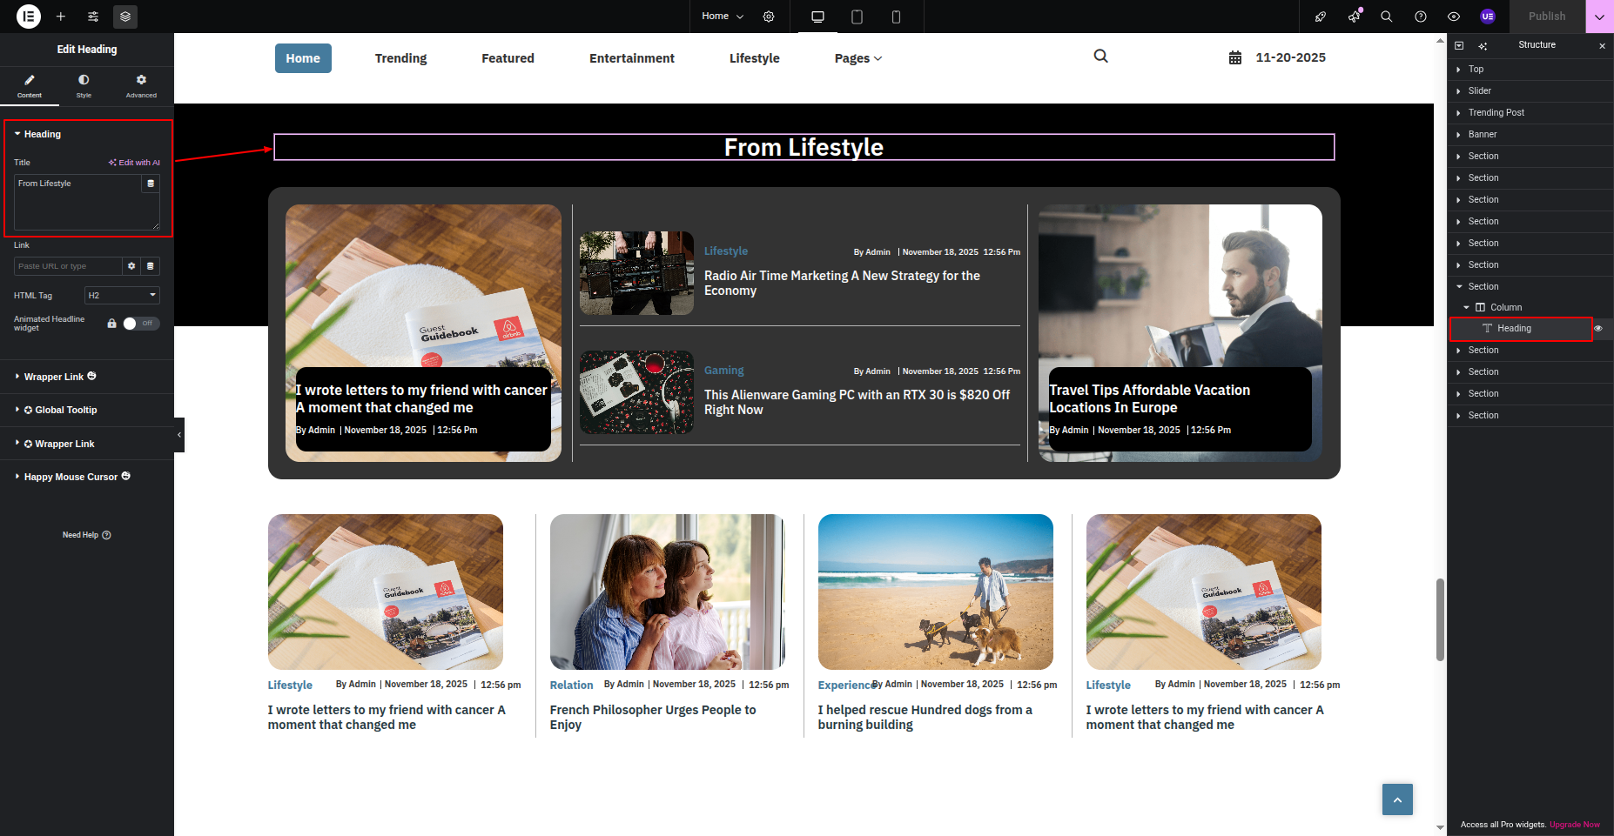
Task: Switch to tablet responsive view
Action: click(x=857, y=17)
